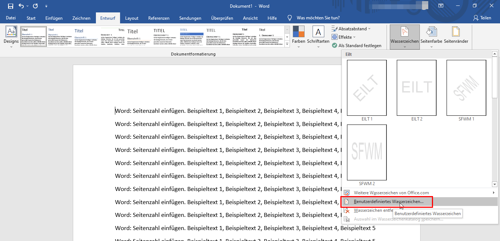Open the Designs gallery button
500x241 pixels.
[x=11, y=37]
